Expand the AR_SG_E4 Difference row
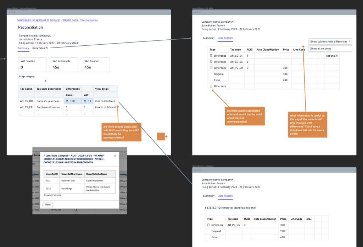 coord(211,56)
